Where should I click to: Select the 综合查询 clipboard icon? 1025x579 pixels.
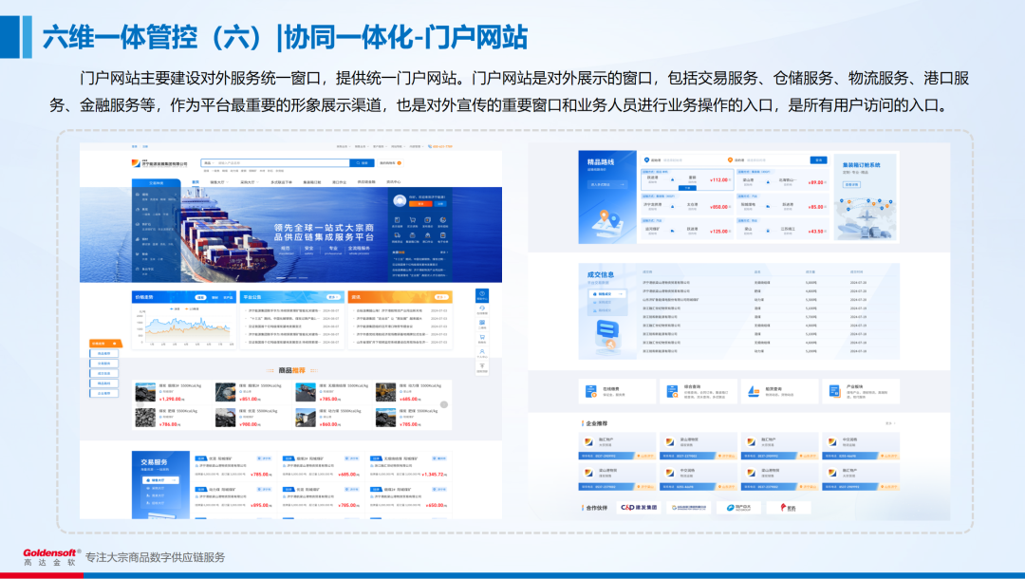point(671,390)
